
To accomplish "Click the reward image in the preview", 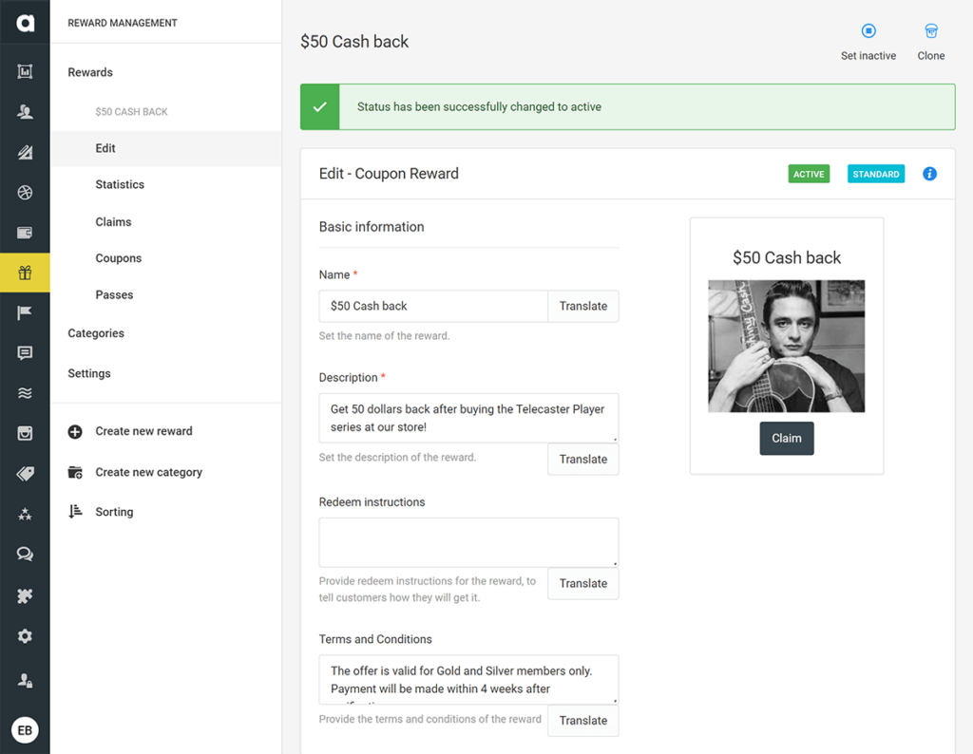I will tap(786, 346).
